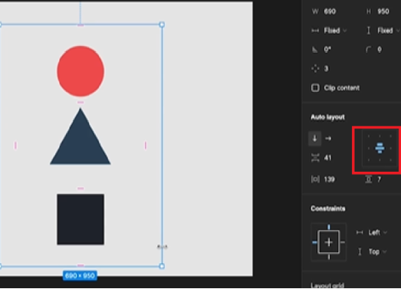The image size is (401, 289).
Task: Open the Top vertical constraint dropdown
Action: (x=377, y=251)
